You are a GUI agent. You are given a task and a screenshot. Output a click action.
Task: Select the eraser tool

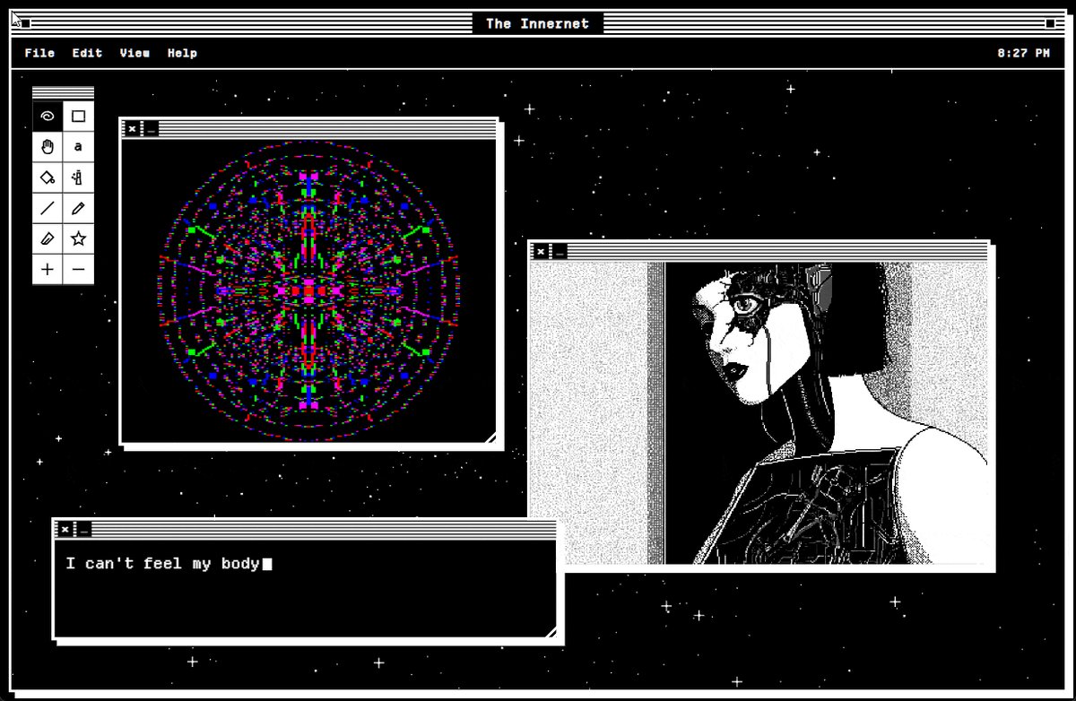48,238
